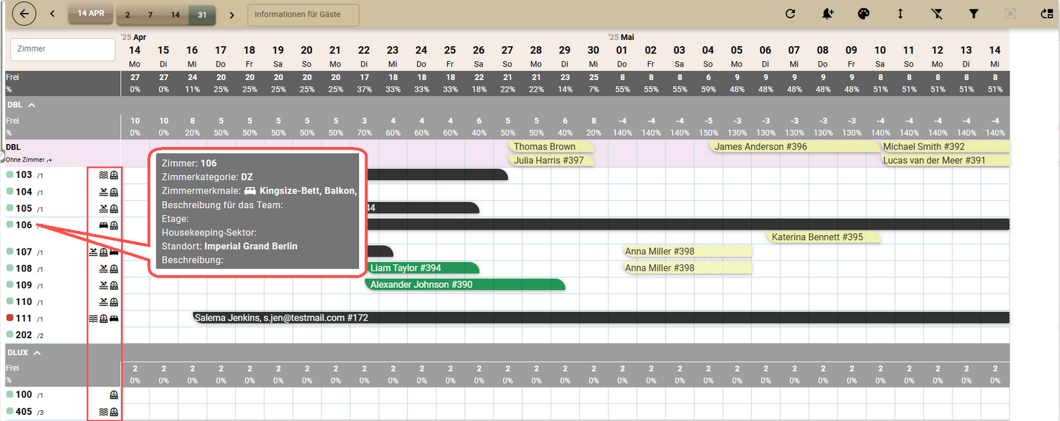
Task: Select room 202 row label
Action: 24,334
